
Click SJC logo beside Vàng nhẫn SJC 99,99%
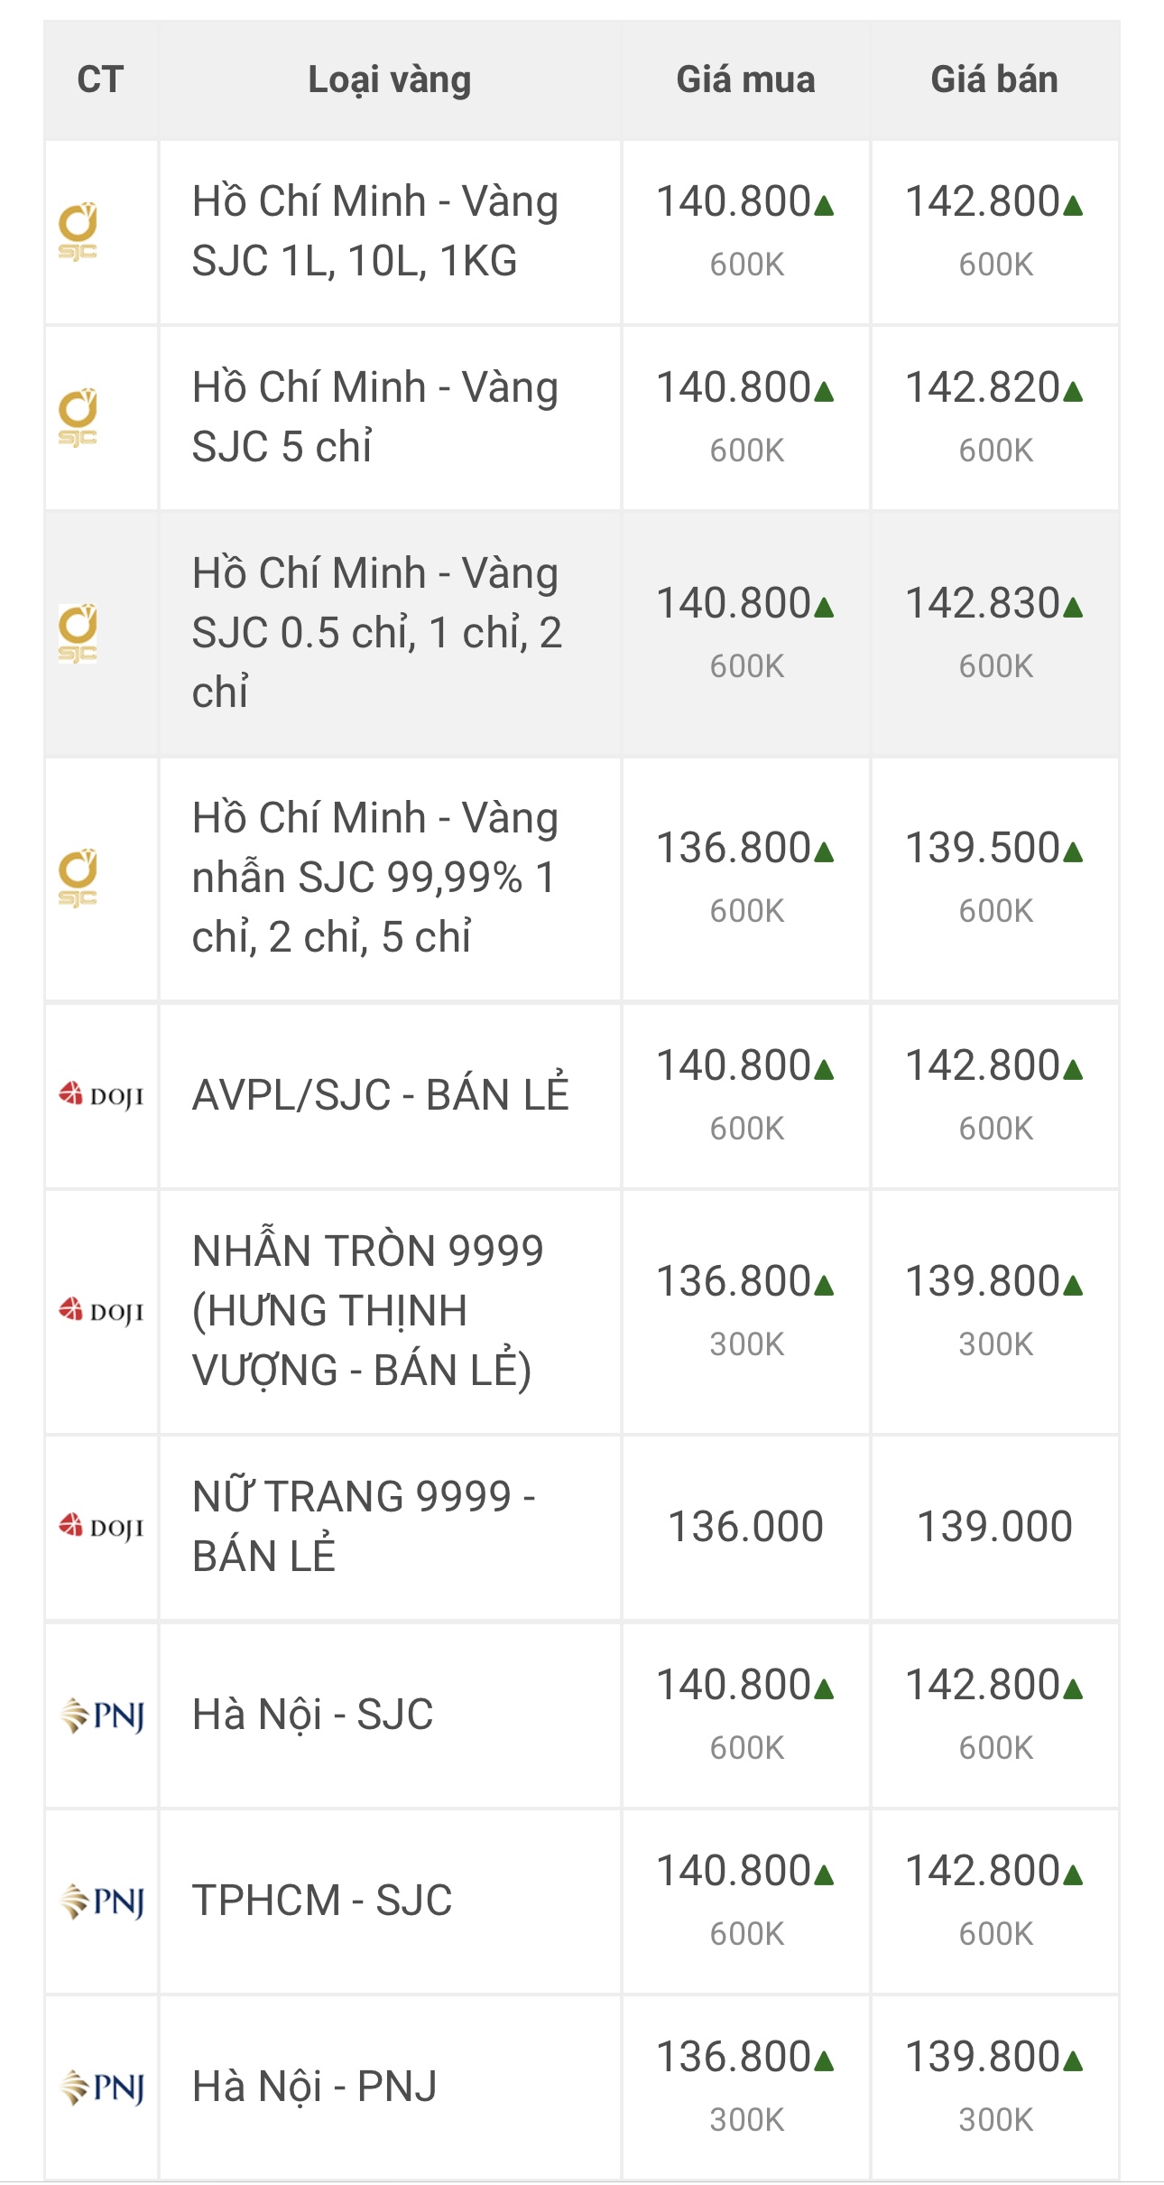pos(79,878)
